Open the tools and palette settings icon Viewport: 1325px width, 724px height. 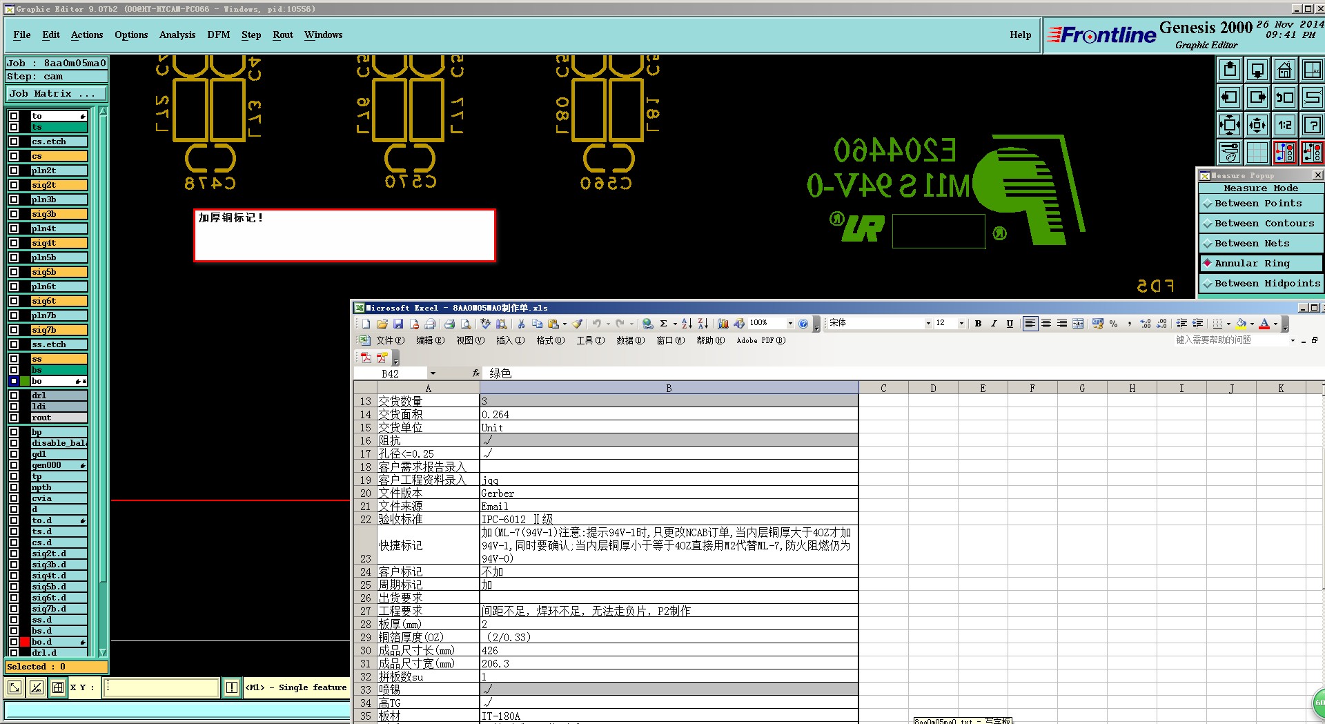[x=1229, y=153]
